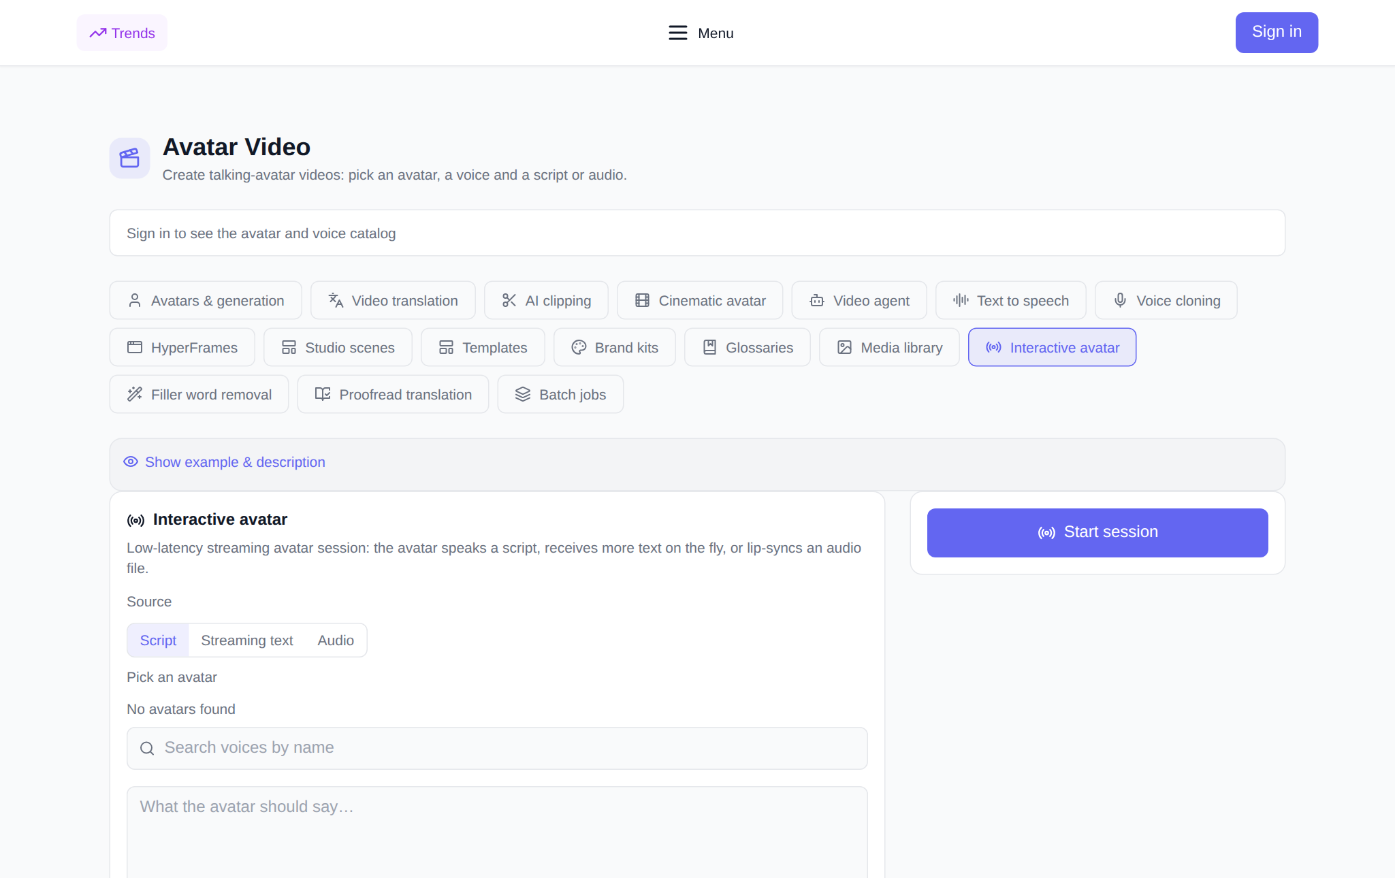Select the Script source option
The image size is (1395, 878).
click(158, 640)
